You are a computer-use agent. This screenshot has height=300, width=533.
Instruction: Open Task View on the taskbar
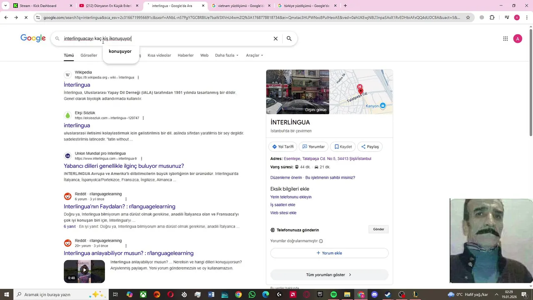115,295
